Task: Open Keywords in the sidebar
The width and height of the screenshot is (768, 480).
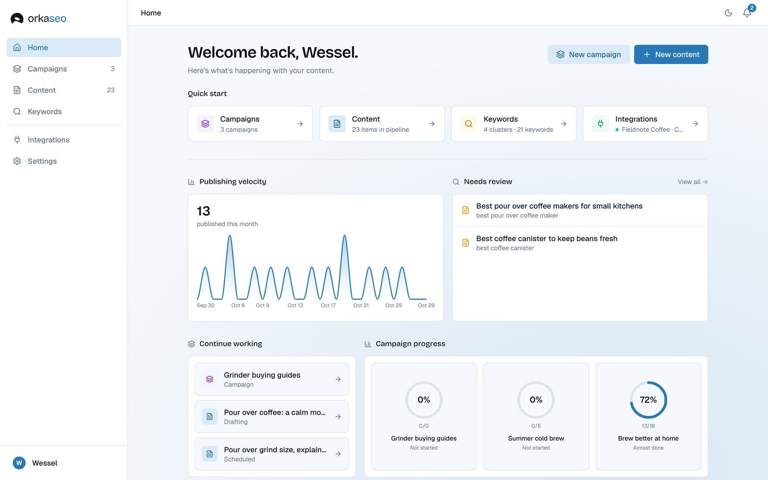Action: click(63, 111)
